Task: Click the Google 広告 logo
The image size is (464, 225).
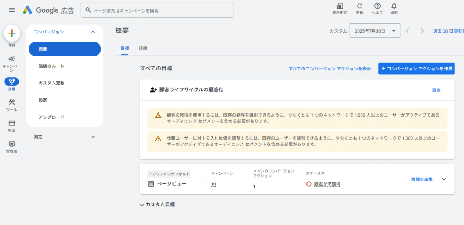Action: [48, 10]
